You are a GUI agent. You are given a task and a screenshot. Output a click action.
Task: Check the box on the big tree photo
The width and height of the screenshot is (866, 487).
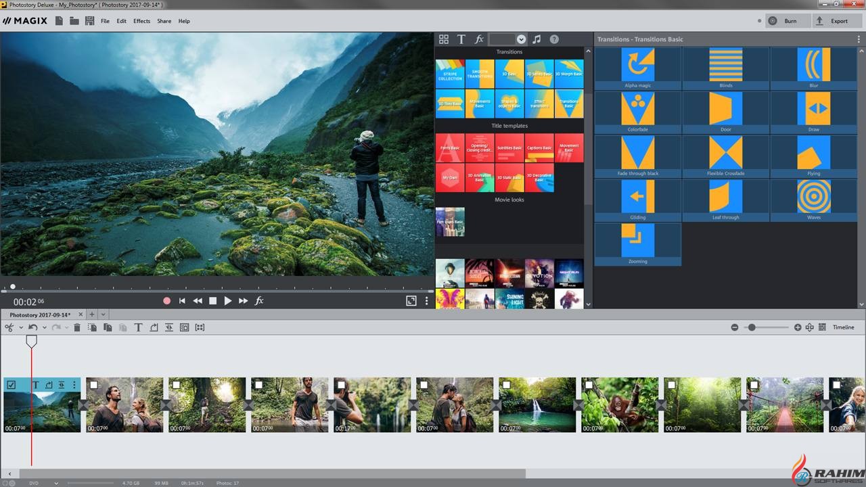tap(177, 385)
